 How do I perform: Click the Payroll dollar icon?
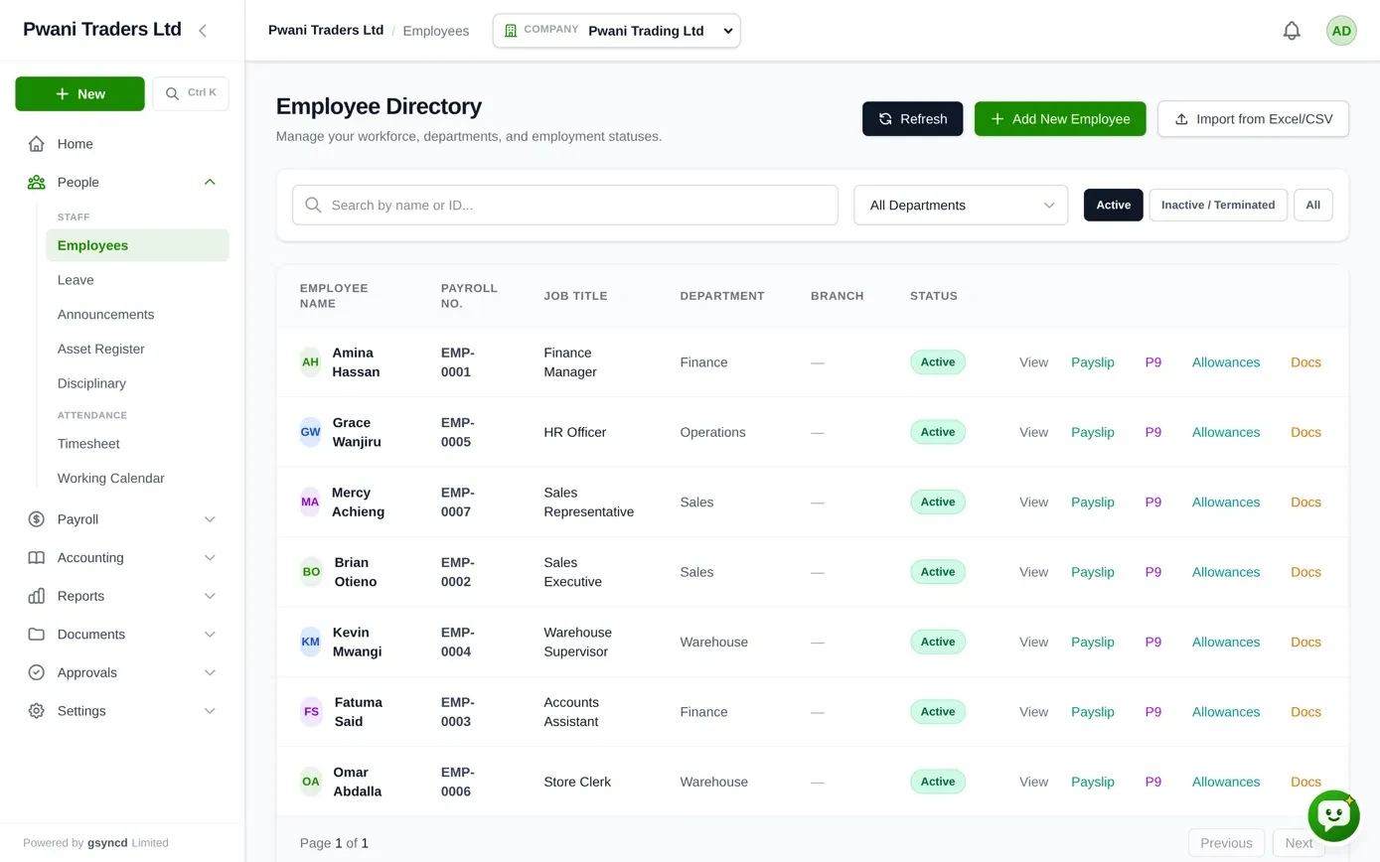click(37, 519)
